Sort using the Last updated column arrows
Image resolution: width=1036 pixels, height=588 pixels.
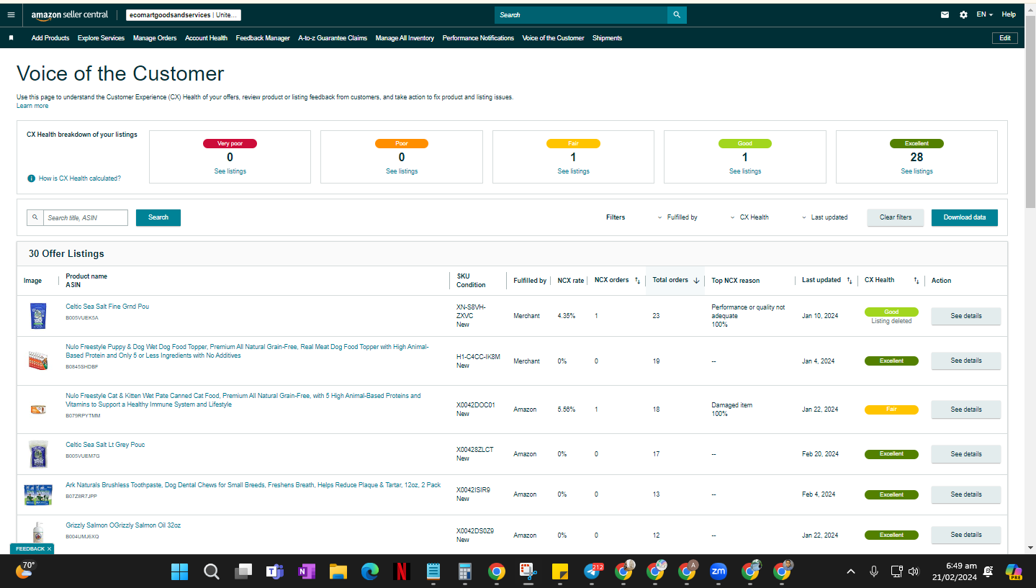pyautogui.click(x=849, y=281)
